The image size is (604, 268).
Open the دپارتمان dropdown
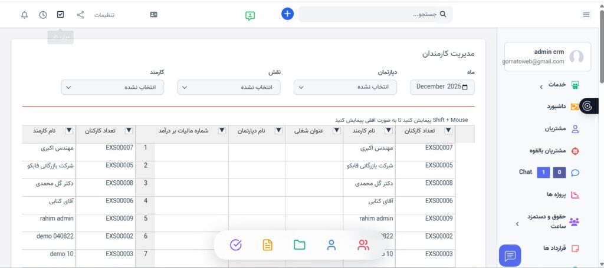pyautogui.click(x=345, y=87)
